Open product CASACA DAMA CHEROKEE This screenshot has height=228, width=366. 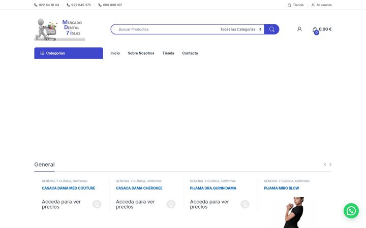(x=139, y=188)
